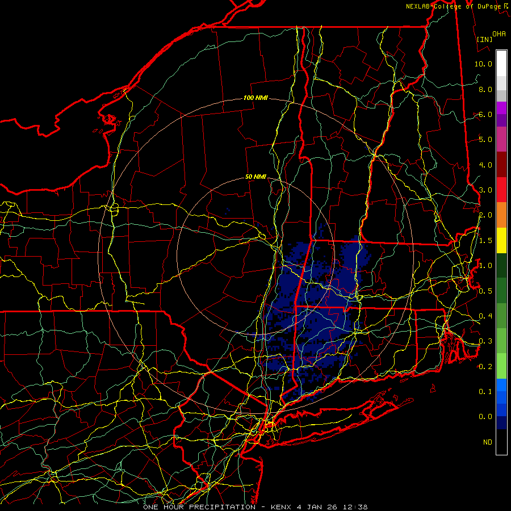Click the 'OHA' product code label
Image resolution: width=511 pixels, height=511 pixels.
click(499, 33)
